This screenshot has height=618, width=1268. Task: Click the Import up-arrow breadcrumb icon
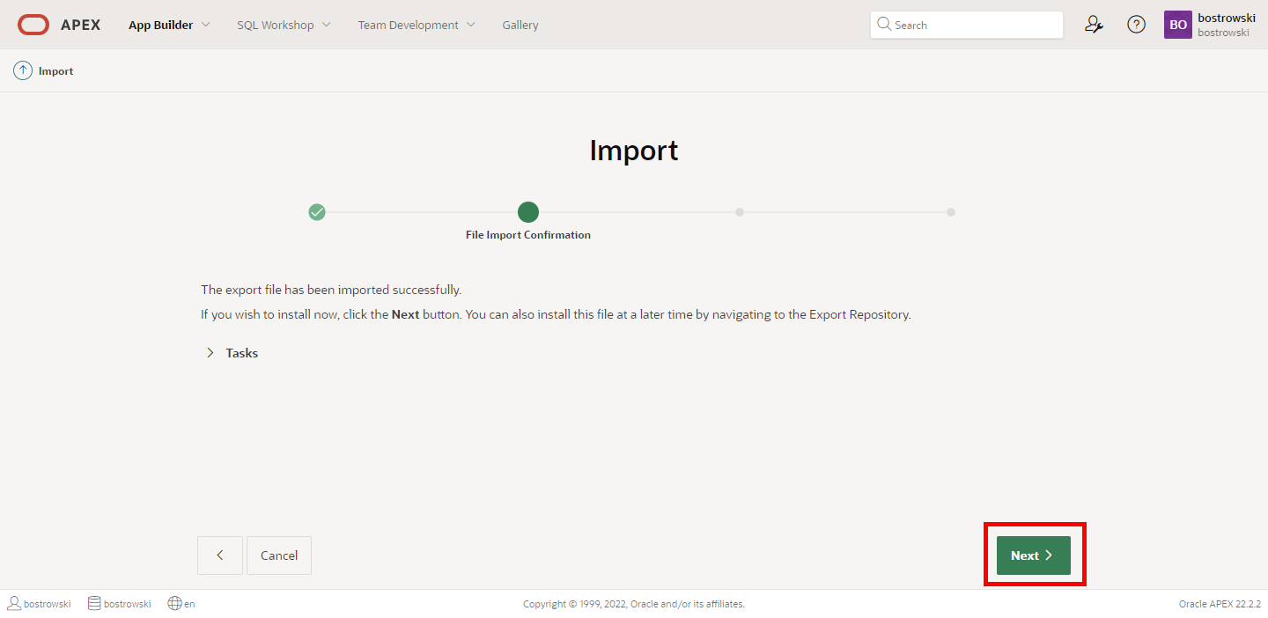pyautogui.click(x=23, y=71)
